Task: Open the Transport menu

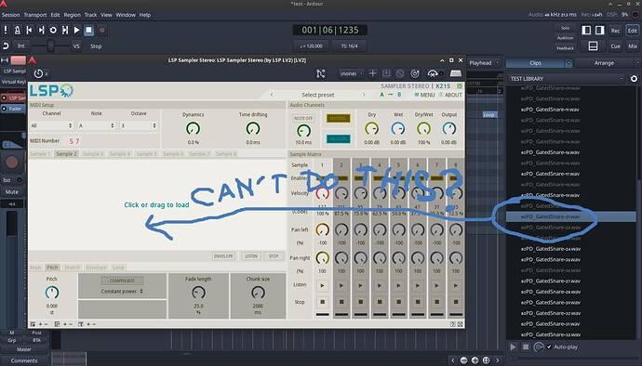Action: pyautogui.click(x=34, y=15)
